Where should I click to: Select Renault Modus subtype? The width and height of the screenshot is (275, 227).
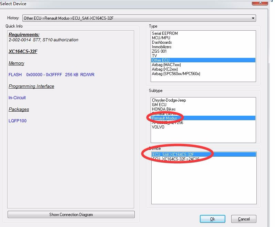click(203, 118)
